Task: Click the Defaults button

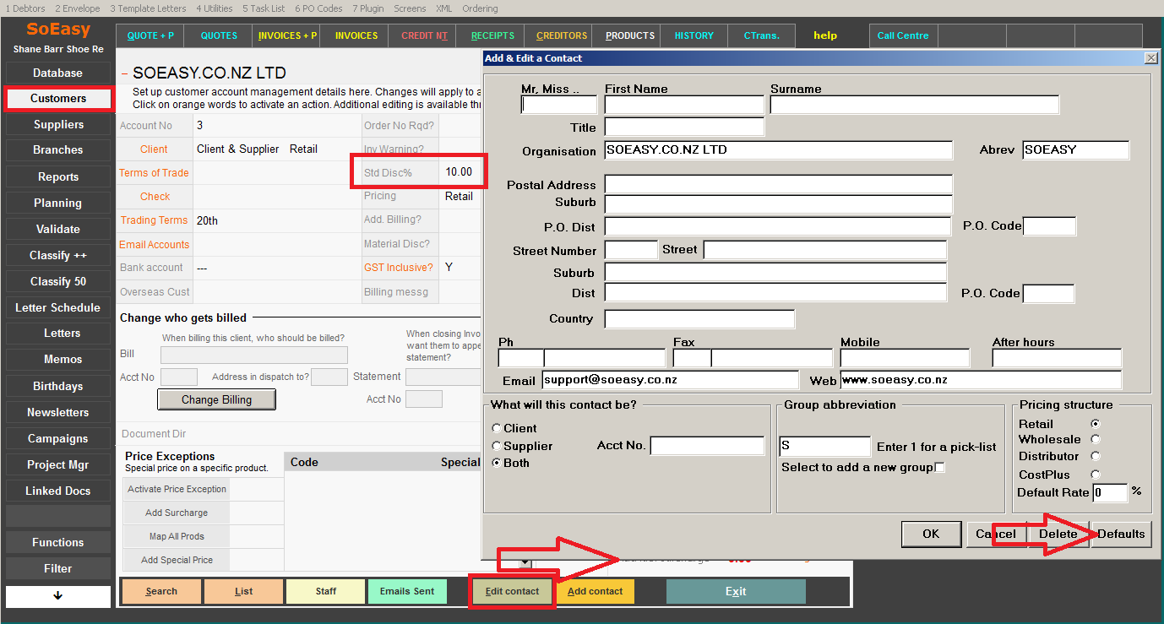Action: (x=1121, y=534)
